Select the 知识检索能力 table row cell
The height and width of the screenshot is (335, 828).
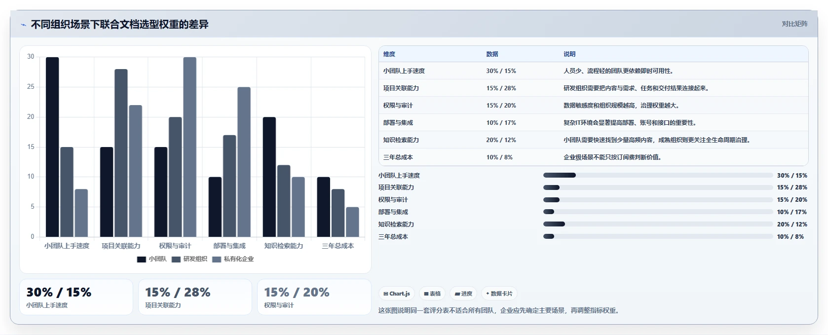(x=401, y=140)
